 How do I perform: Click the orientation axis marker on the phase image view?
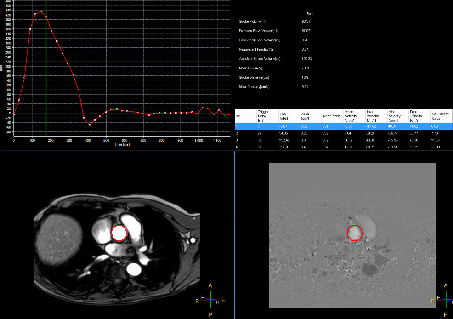pyautogui.click(x=446, y=299)
